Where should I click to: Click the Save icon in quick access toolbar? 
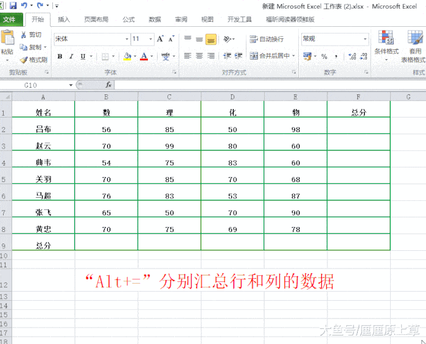point(13,5)
